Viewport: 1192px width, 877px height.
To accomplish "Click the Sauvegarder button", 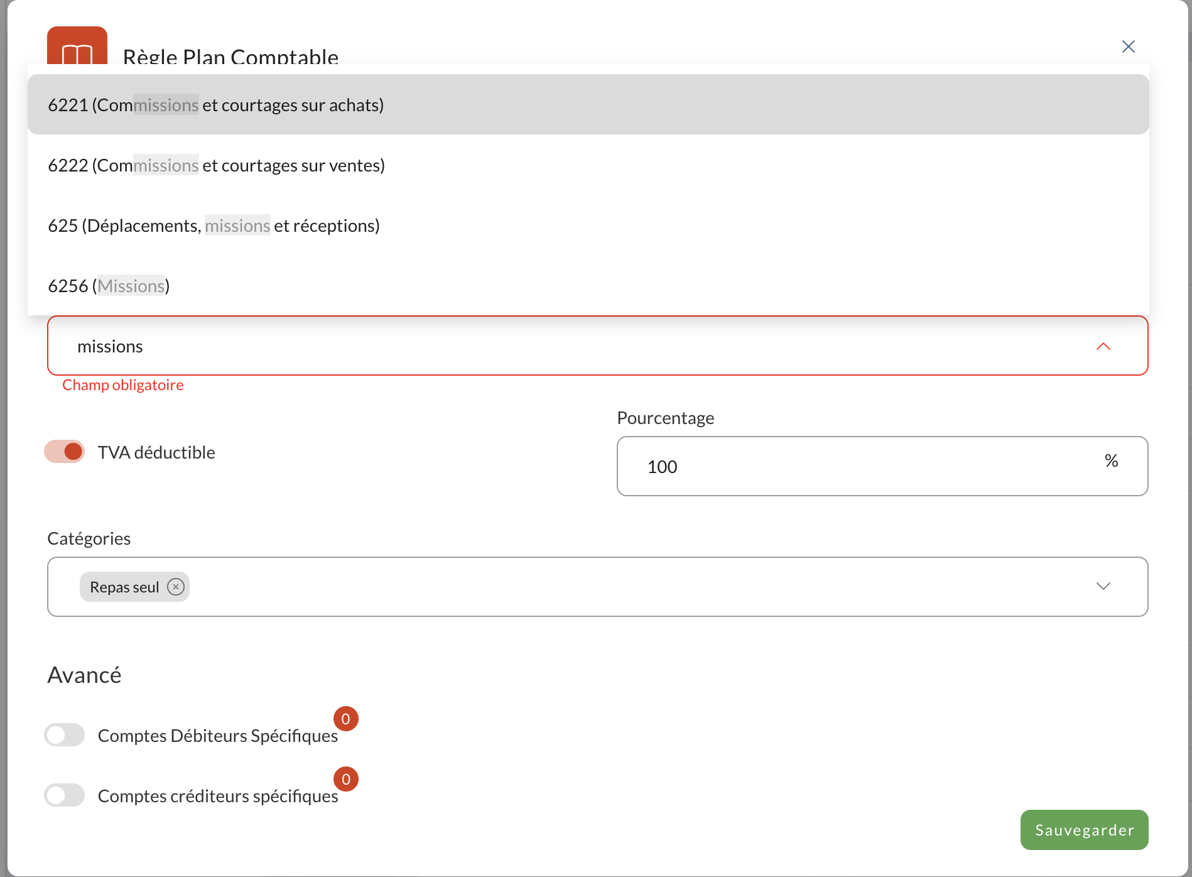I will (x=1084, y=830).
